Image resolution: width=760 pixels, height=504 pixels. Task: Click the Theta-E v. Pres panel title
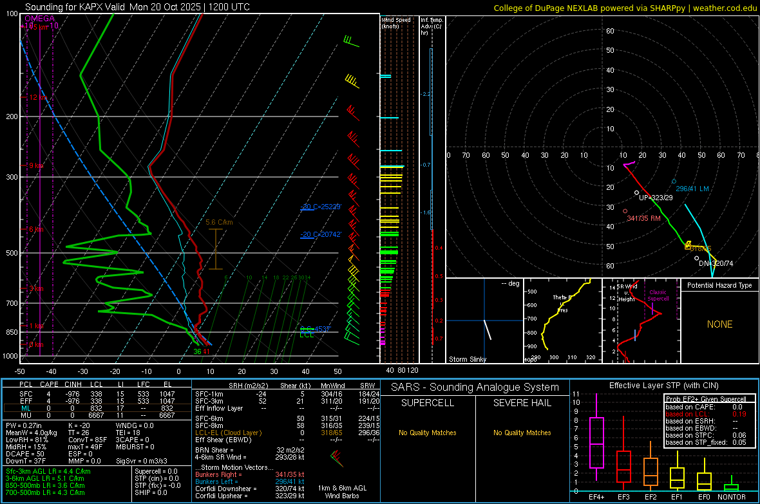click(562, 304)
